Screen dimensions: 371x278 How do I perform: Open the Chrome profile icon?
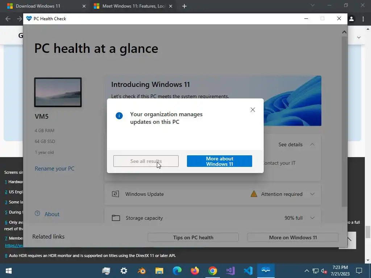(x=351, y=19)
